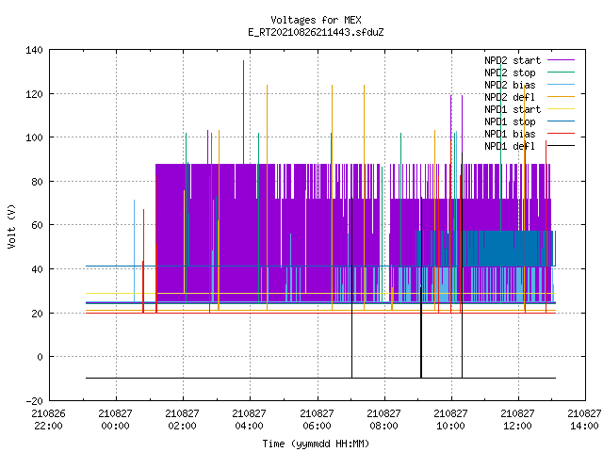Click the 'NPD1 start' legend label
Screen dimensions: 603x452
pos(513,109)
